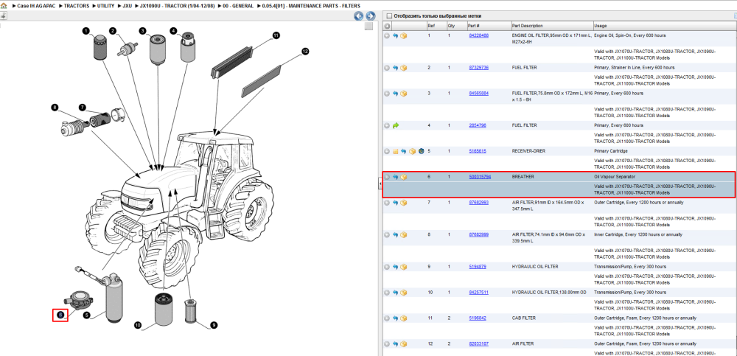
Task: Click the blue arrow for part 5194879
Action: point(395,267)
